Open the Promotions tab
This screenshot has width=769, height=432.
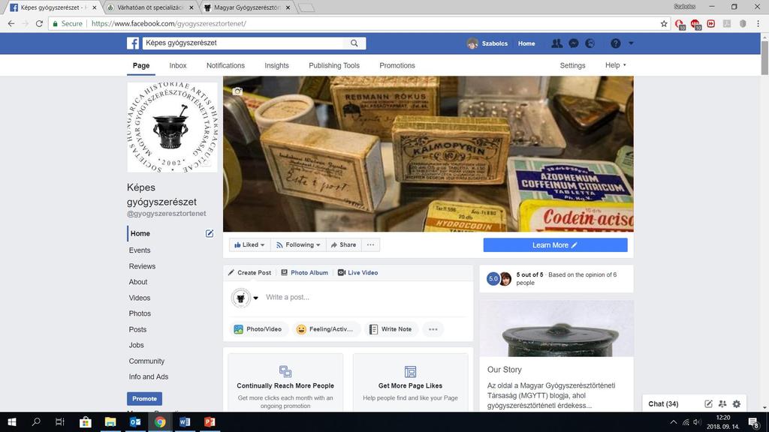(x=397, y=66)
